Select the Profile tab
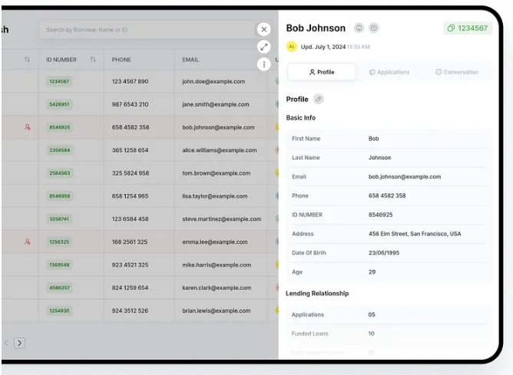 [322, 72]
